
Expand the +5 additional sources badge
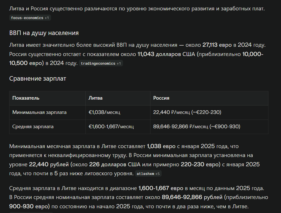tap(157, 174)
